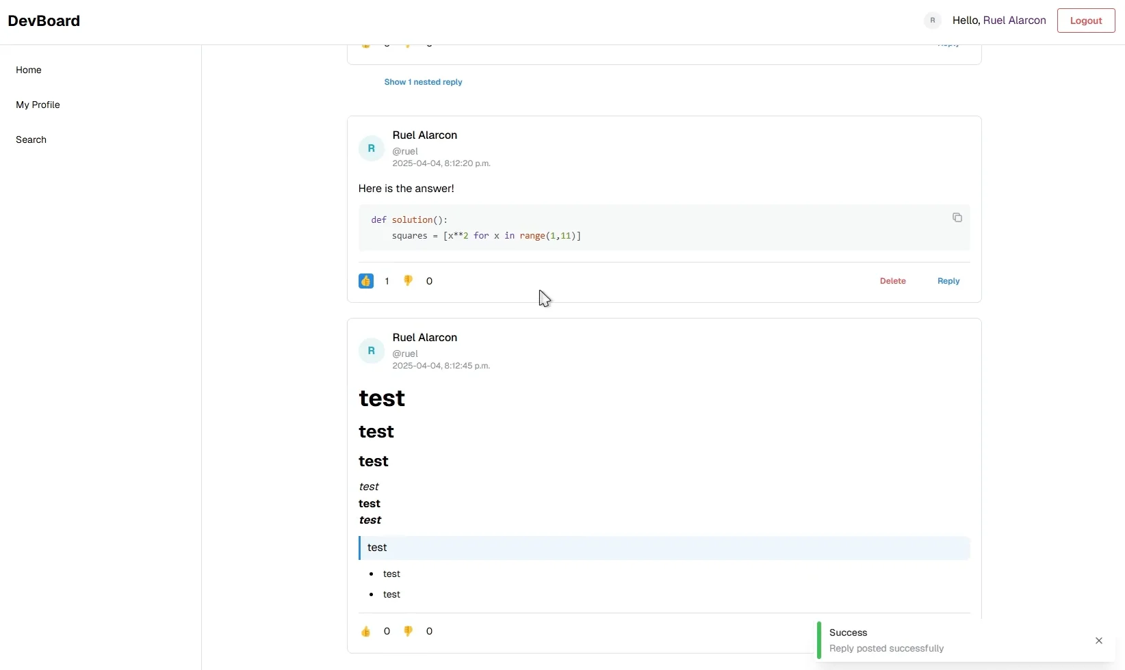The image size is (1125, 670).
Task: Open My Profile from the sidebar
Action: 38,105
